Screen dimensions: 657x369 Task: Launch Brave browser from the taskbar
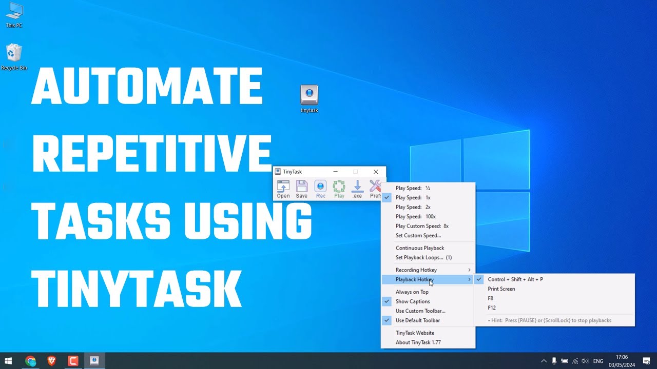click(52, 361)
